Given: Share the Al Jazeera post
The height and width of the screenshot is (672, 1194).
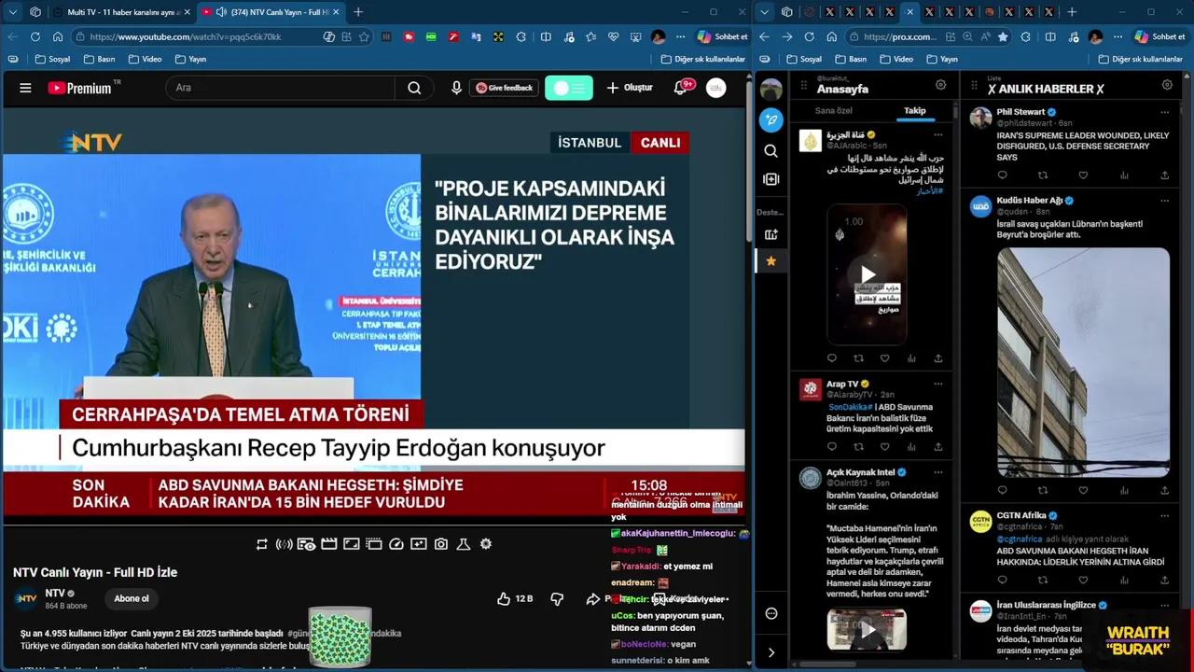Looking at the screenshot, I should [x=937, y=358].
